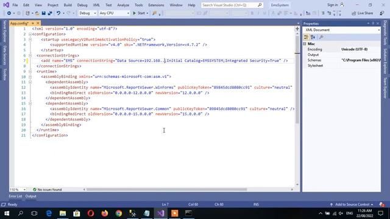Open the XML menu
The height and width of the screenshot is (219, 390).
96,5
